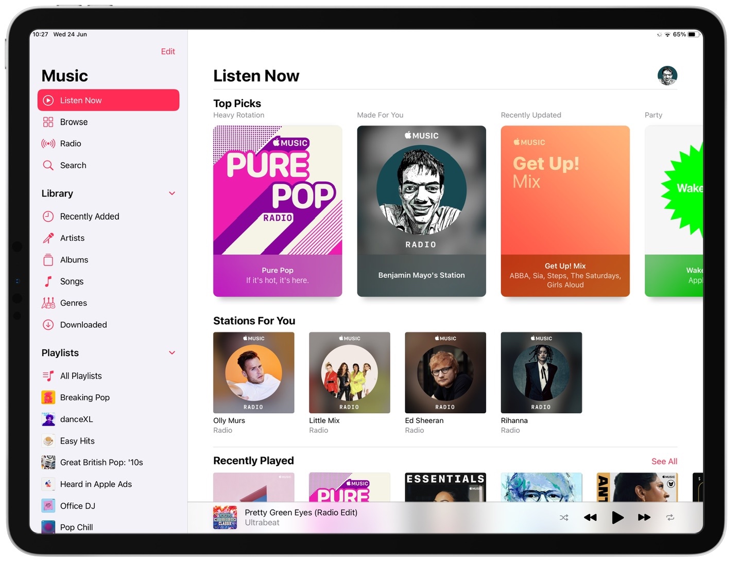The image size is (740, 563).
Task: Open See All for Recently Played
Action: 664,461
